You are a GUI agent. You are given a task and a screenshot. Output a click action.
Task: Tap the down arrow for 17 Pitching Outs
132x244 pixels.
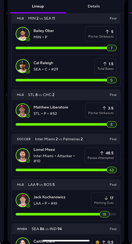(x=106, y=198)
